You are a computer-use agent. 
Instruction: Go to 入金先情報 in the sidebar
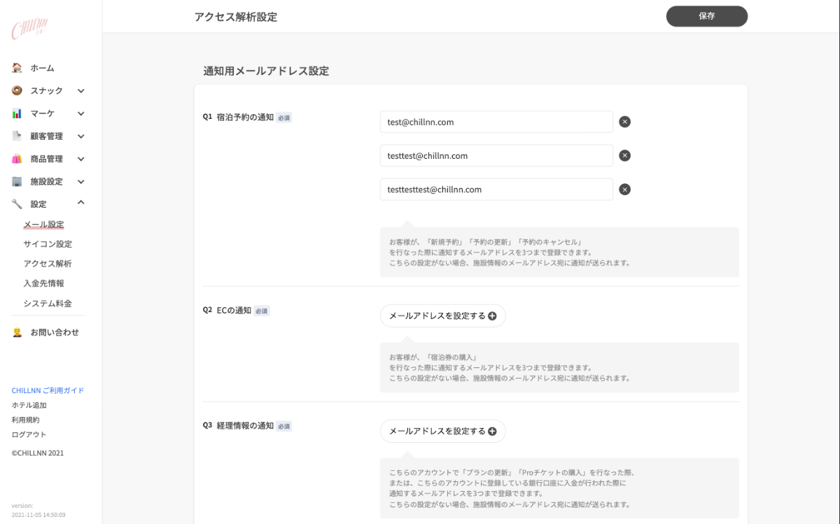click(x=43, y=283)
